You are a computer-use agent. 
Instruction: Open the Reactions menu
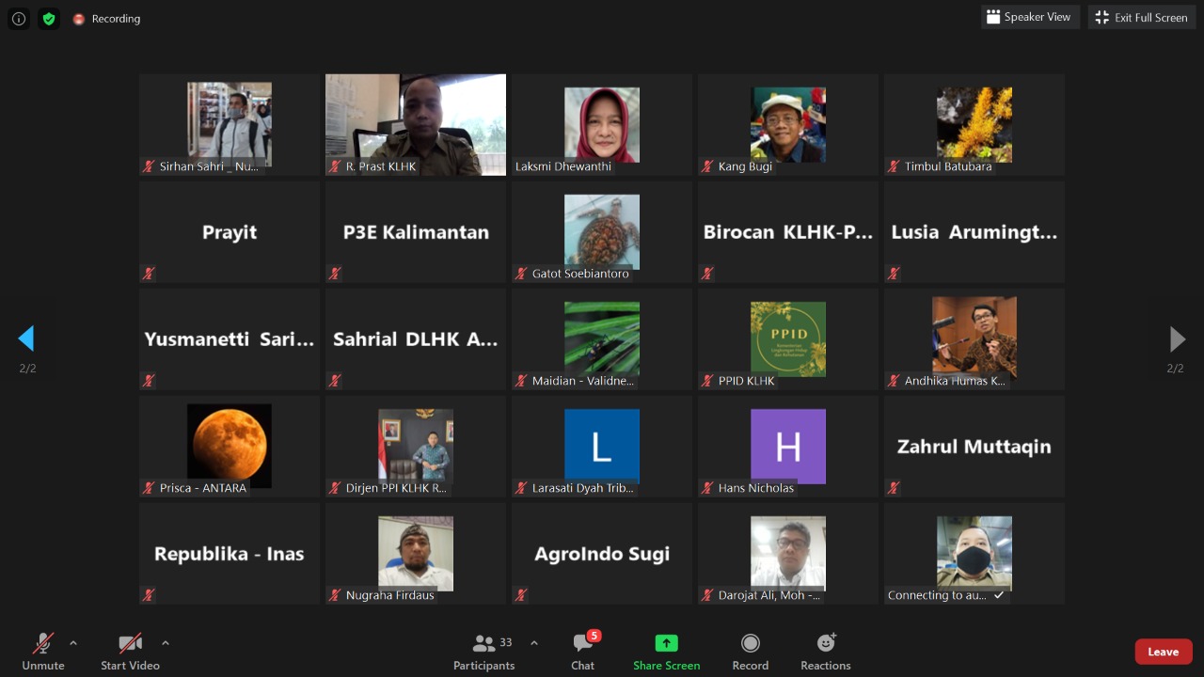coord(826,651)
